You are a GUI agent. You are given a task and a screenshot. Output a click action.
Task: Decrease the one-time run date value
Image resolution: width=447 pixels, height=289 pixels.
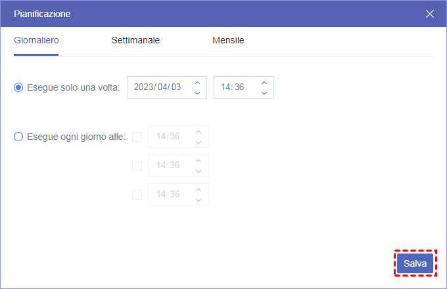point(197,93)
